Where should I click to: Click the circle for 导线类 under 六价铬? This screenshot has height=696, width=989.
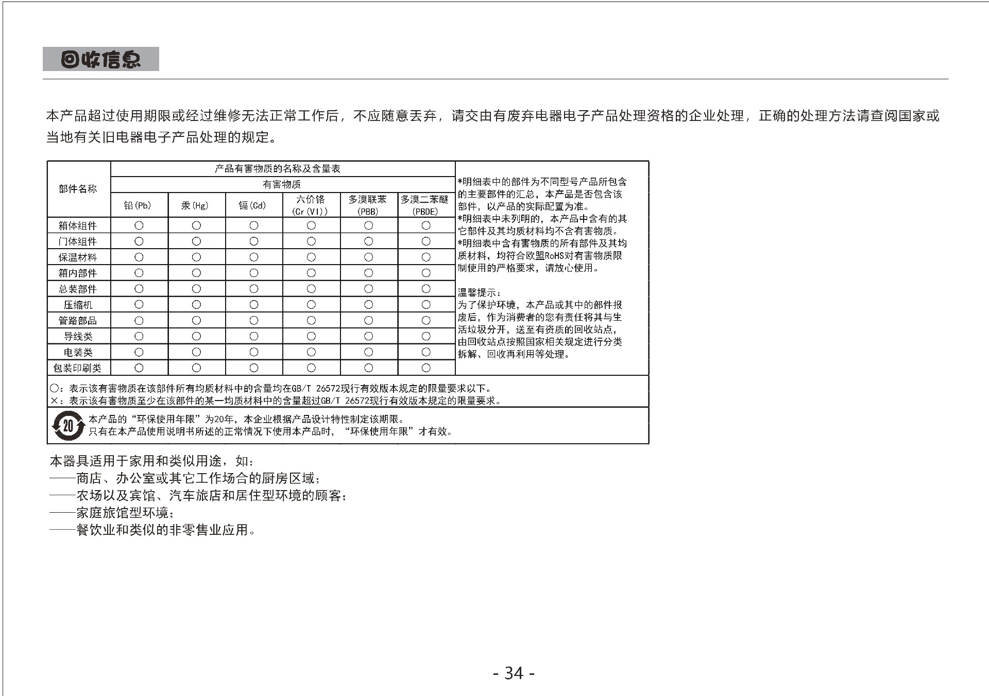click(x=311, y=336)
